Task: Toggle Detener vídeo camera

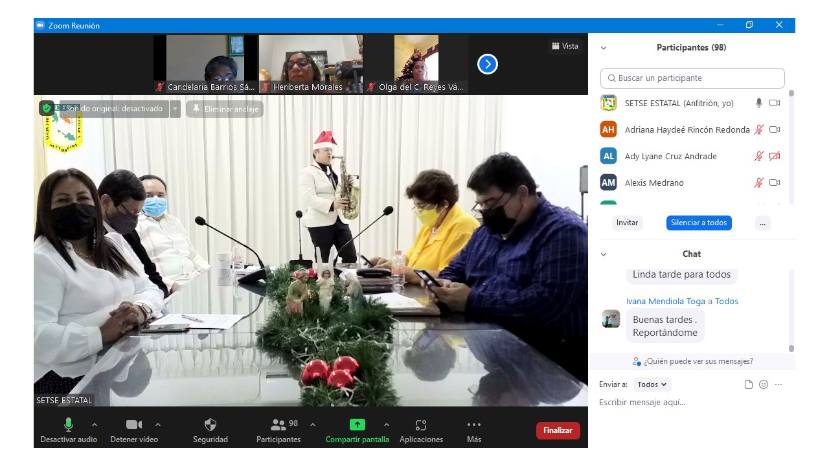Action: pyautogui.click(x=134, y=425)
